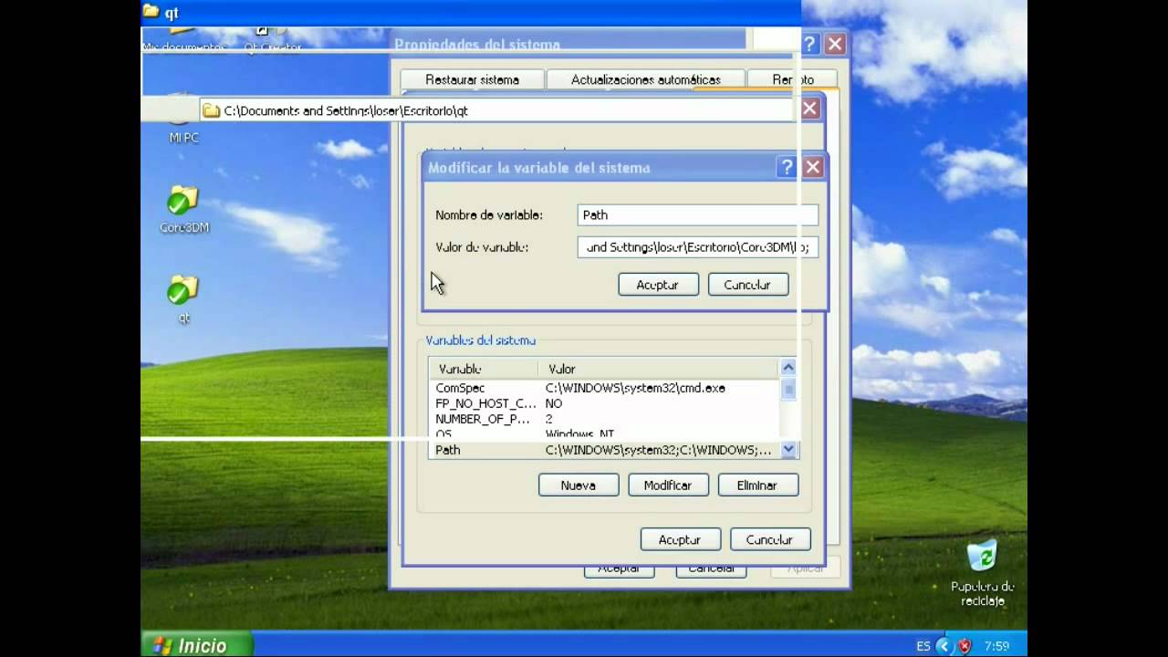Select the NUMBER_OF_P... variable row
Screen dimensions: 1168x657
(604, 419)
